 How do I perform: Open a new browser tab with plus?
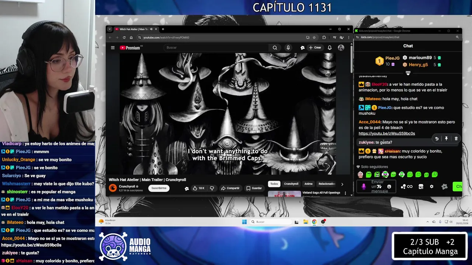(163, 29)
